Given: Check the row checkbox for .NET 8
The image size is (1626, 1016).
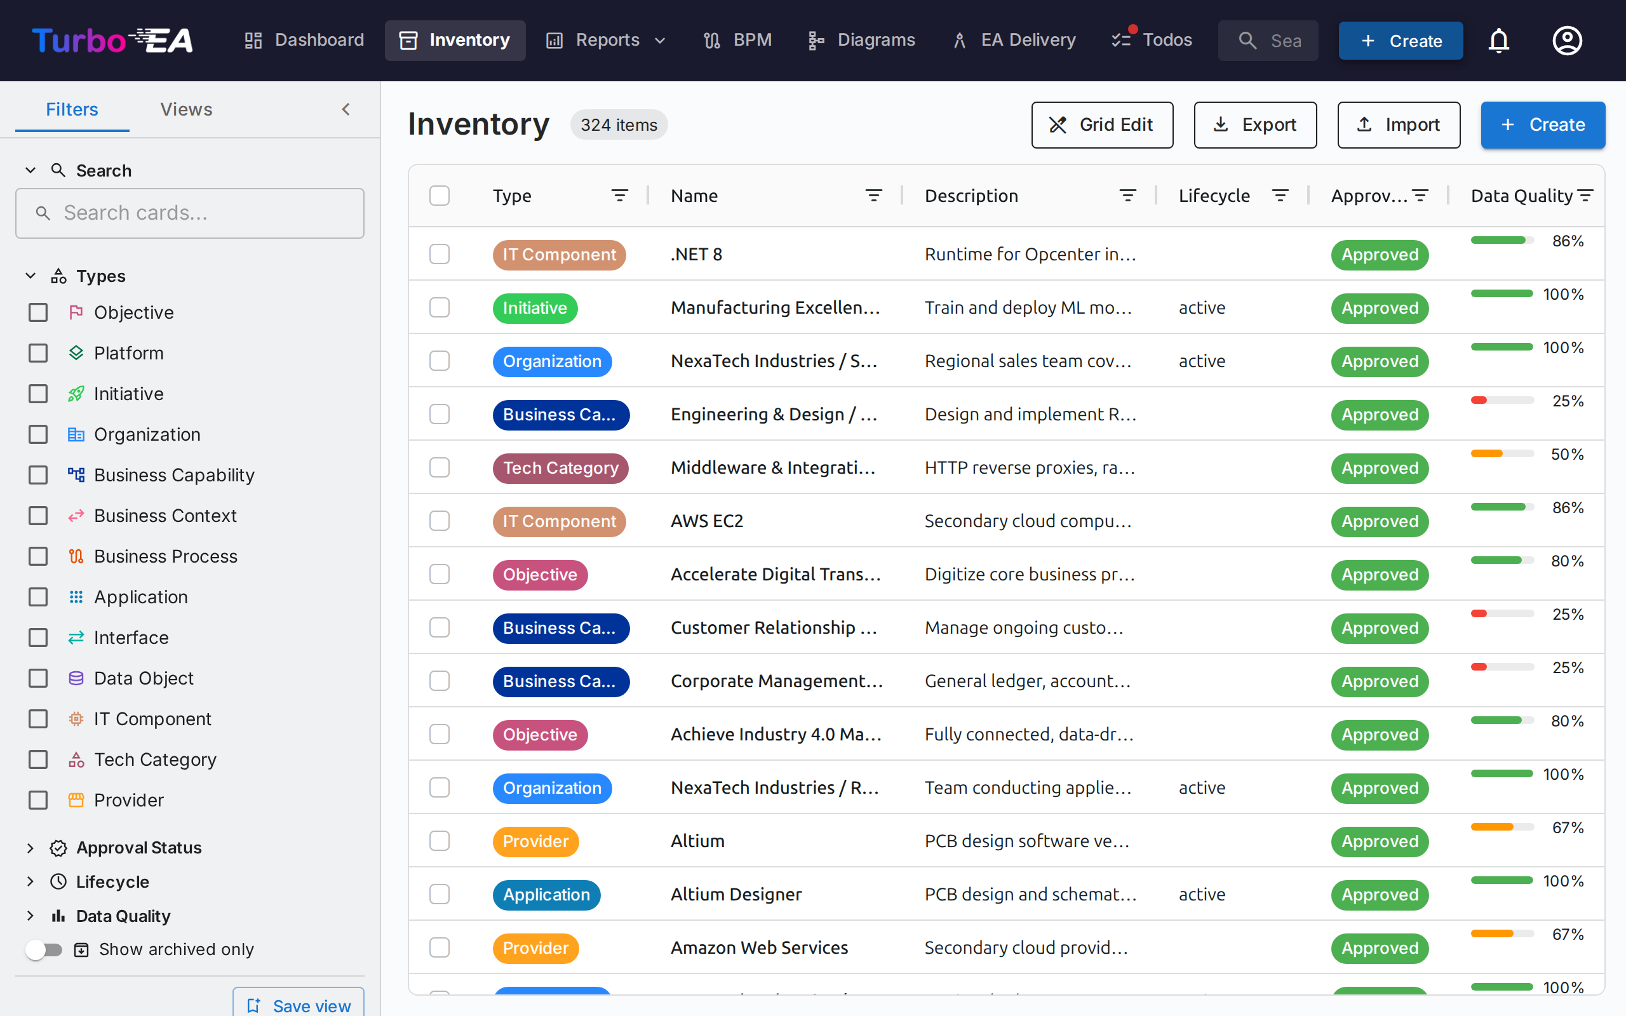Looking at the screenshot, I should (440, 254).
